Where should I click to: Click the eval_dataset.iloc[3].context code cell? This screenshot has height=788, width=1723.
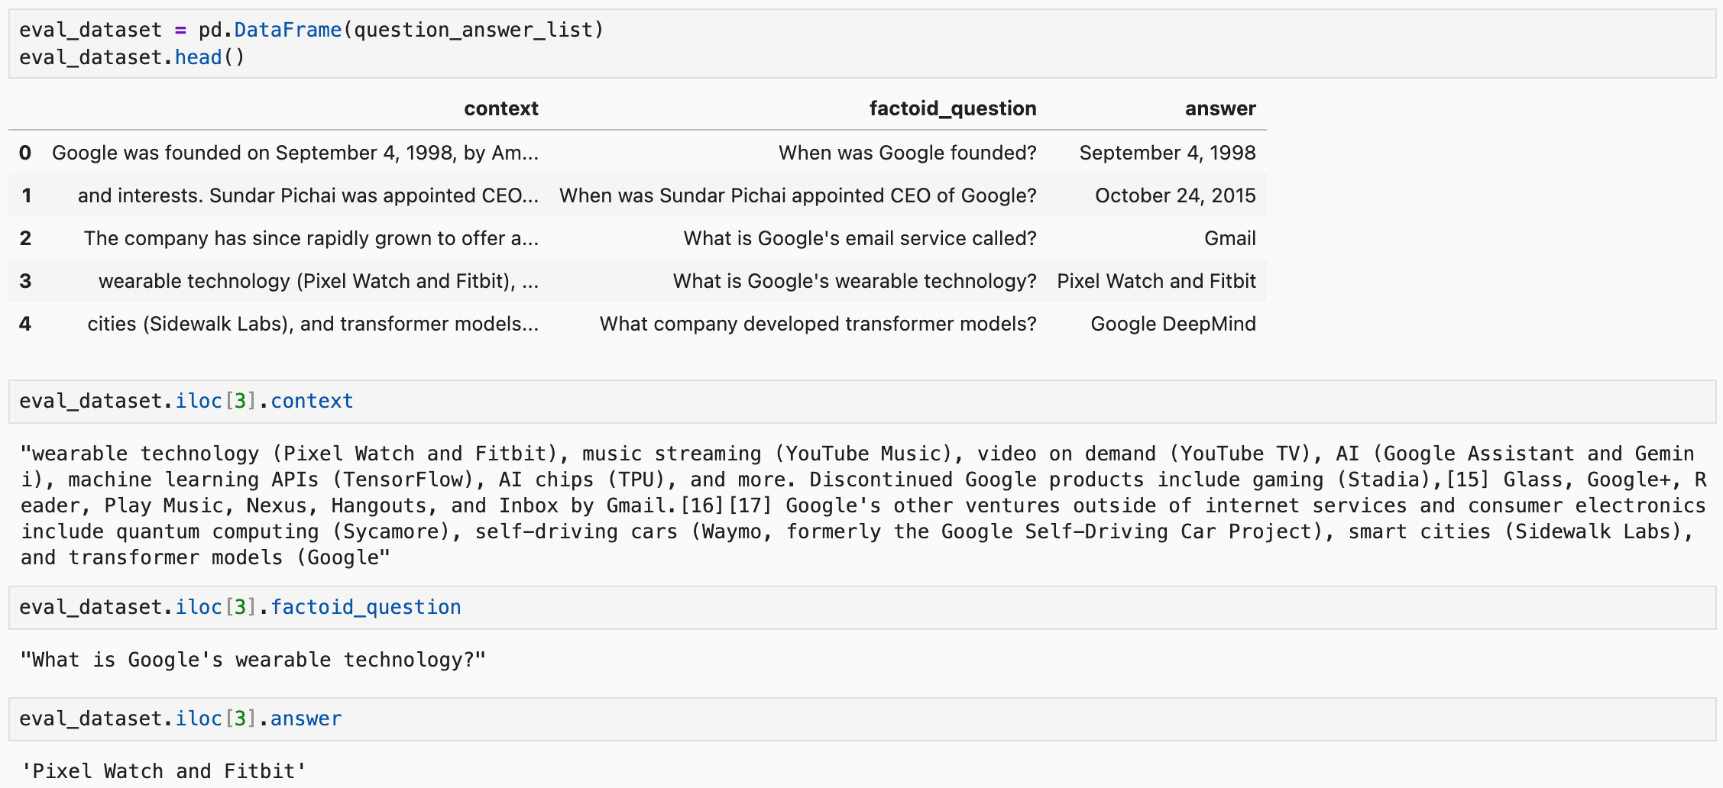(862, 402)
